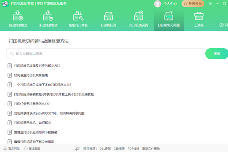Image resolution: width=228 pixels, height=152 pixels.
Task: Visit 官方网站 in the status bar
Action: click(11, 149)
